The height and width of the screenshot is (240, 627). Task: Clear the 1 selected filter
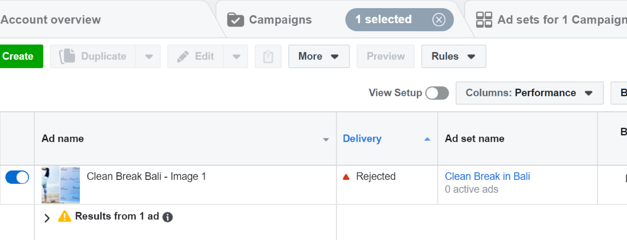coord(439,20)
